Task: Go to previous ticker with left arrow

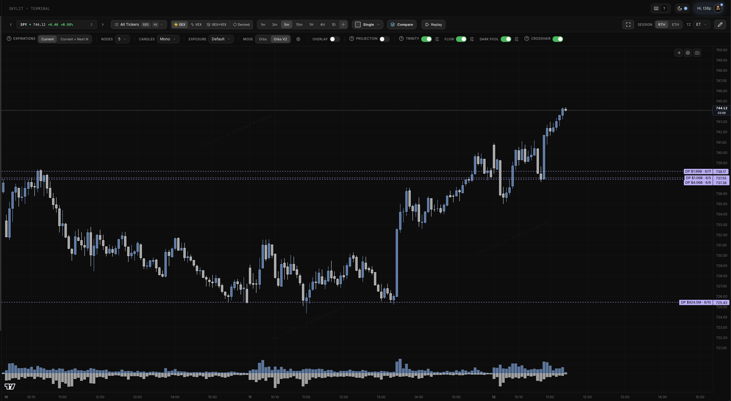Action: [11, 25]
